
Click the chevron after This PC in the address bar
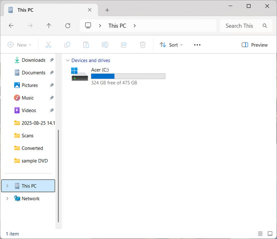point(135,26)
